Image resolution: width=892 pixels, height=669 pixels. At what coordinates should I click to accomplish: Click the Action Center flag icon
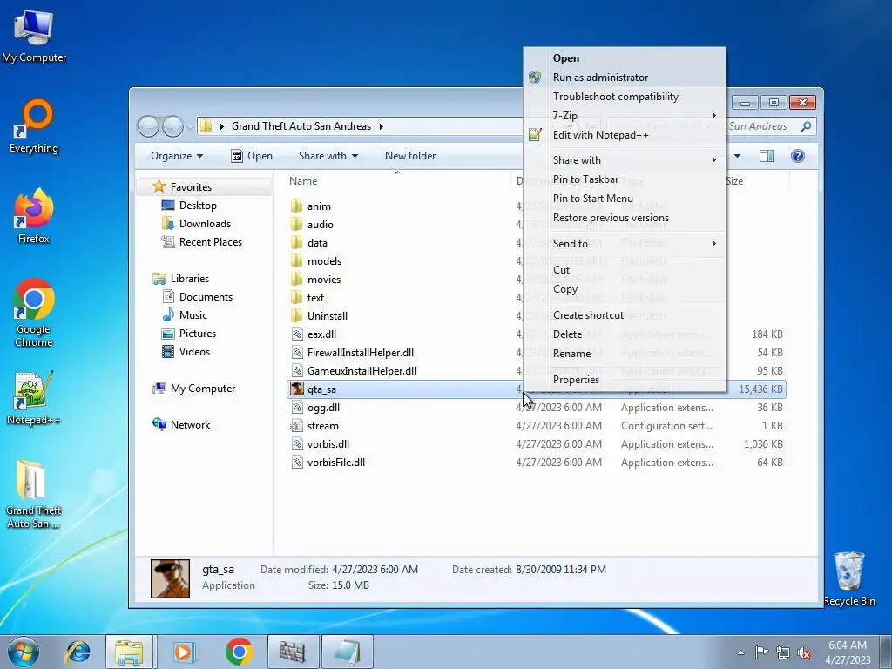tap(761, 652)
